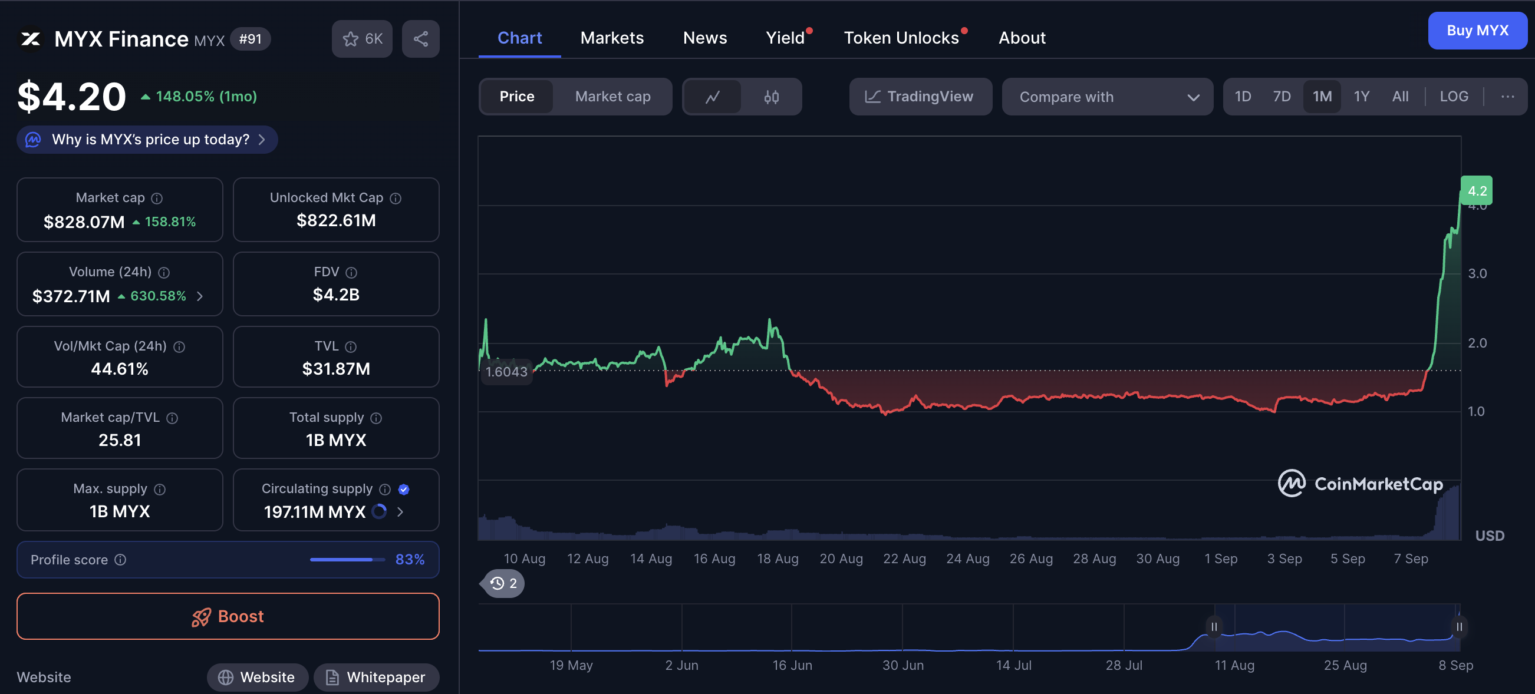Click the Market cap info icon
The width and height of the screenshot is (1535, 694).
pos(157,199)
